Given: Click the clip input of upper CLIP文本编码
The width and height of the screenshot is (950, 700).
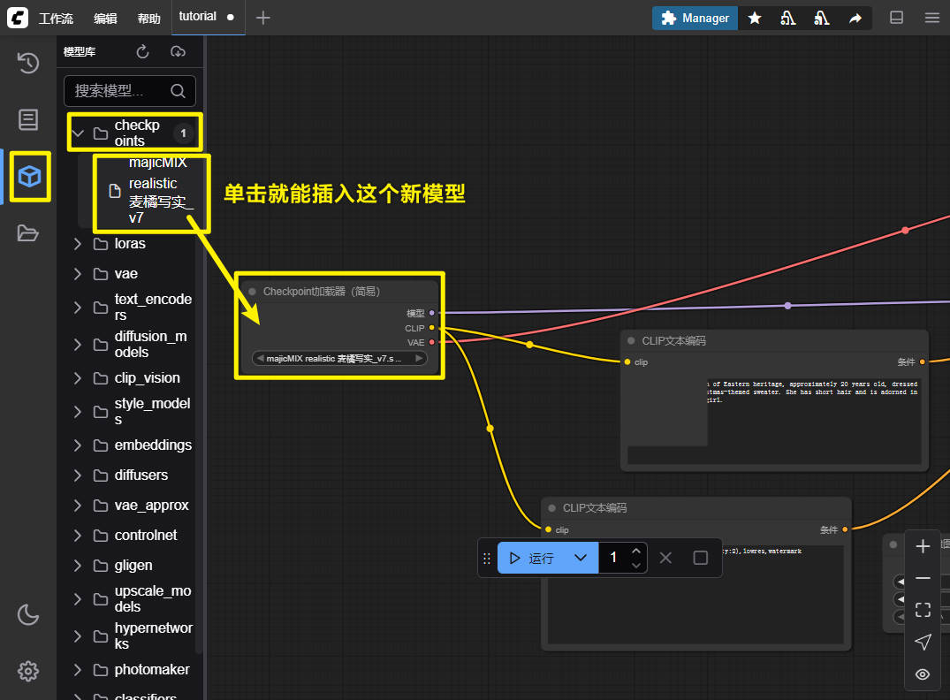Looking at the screenshot, I should (x=627, y=361).
